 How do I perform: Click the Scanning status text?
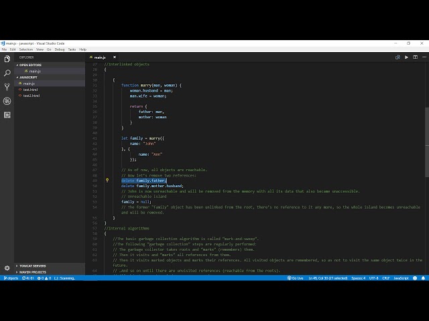(64, 278)
